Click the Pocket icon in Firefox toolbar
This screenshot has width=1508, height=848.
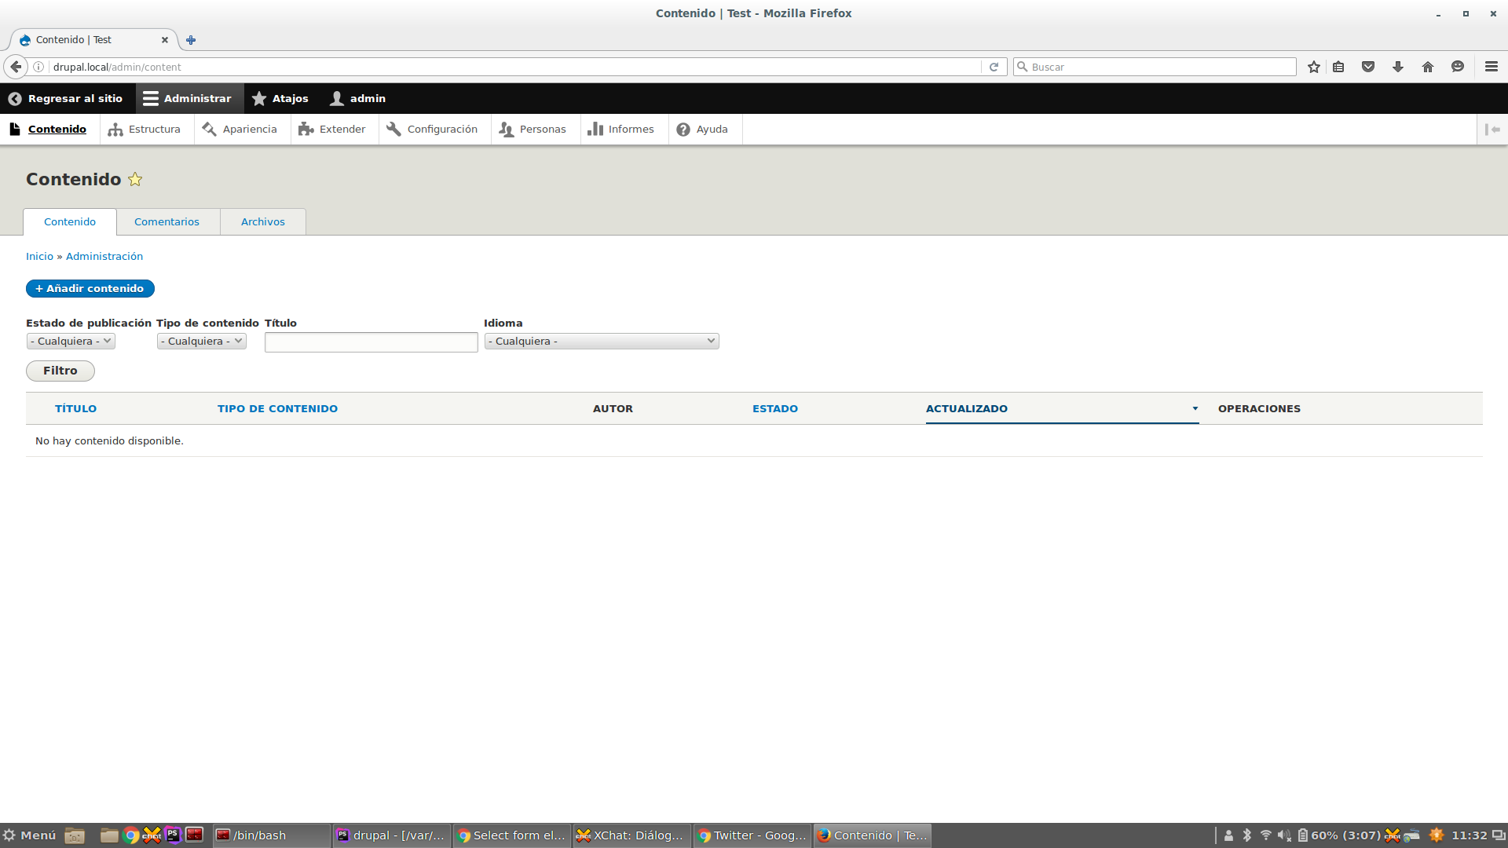[1368, 67]
